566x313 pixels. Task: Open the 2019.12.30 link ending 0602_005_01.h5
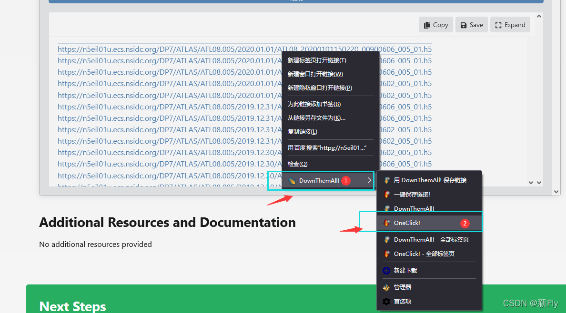245,152
